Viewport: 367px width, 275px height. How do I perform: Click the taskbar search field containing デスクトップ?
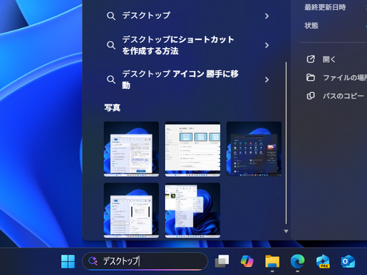click(x=145, y=261)
